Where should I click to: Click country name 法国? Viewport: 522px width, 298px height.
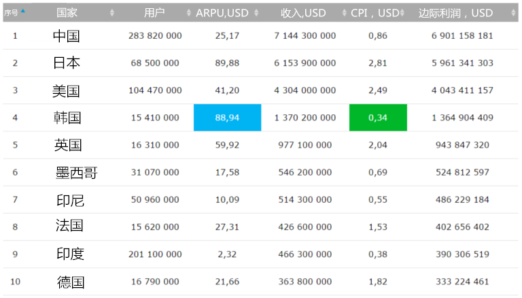pos(69,226)
